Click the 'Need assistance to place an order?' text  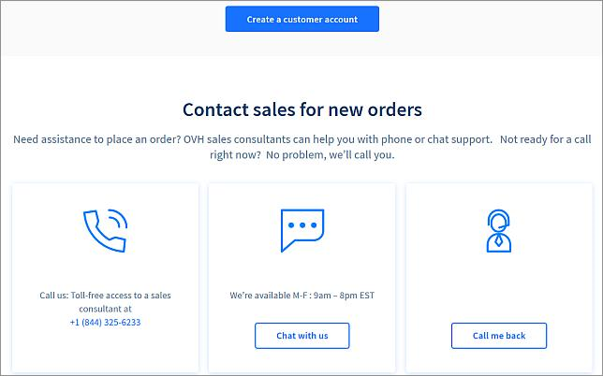click(97, 139)
